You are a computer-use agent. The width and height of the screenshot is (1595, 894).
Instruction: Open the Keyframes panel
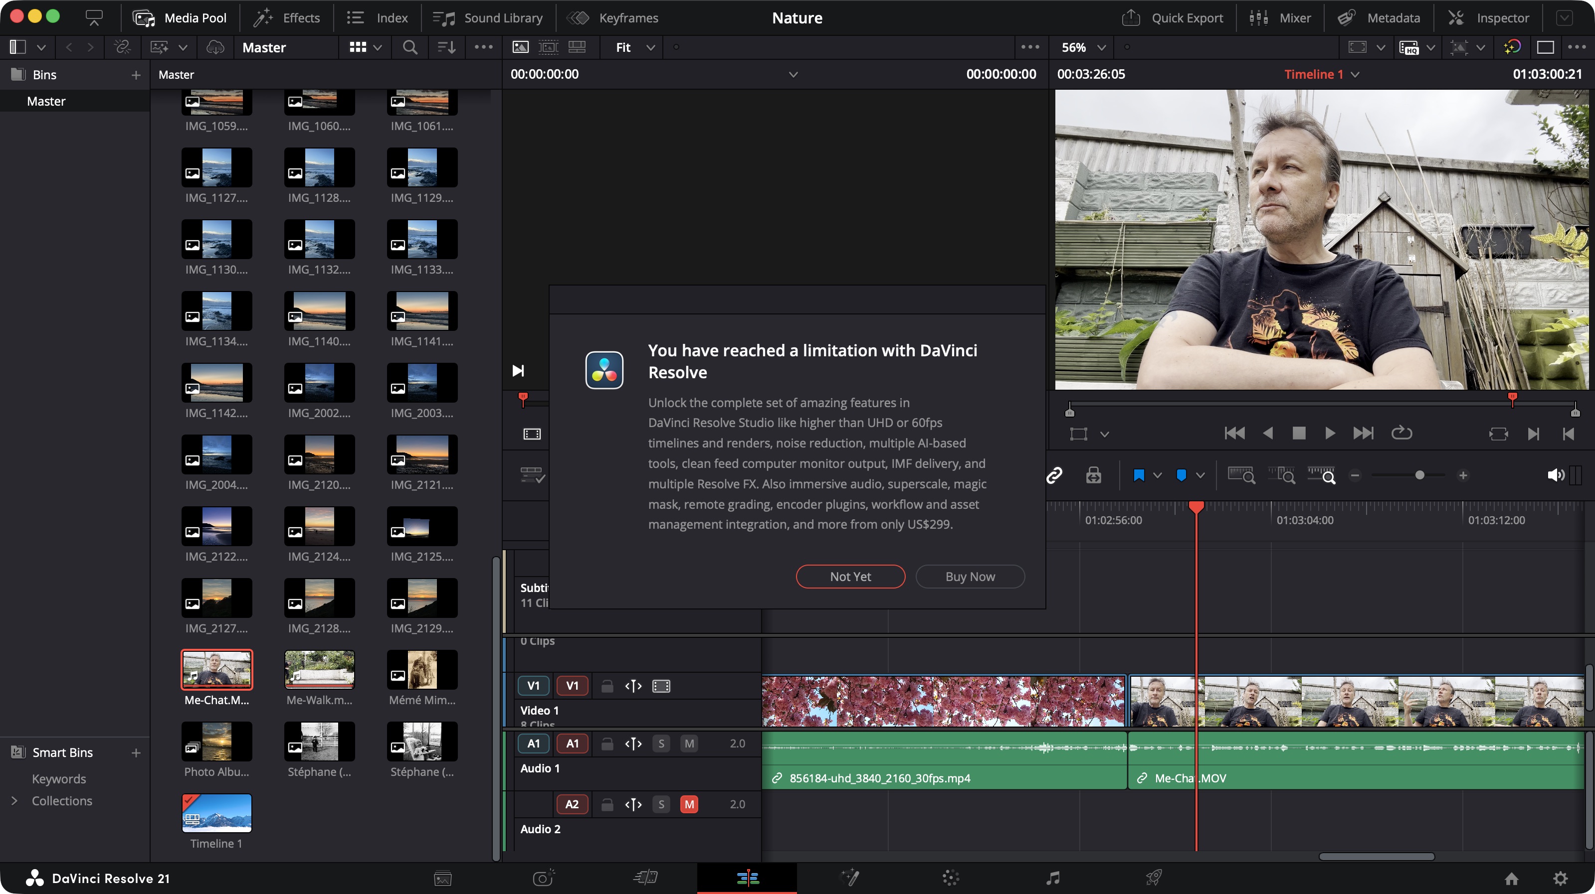tap(613, 18)
